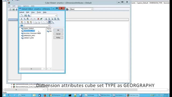Delete selected elements with red X

tap(38, 19)
